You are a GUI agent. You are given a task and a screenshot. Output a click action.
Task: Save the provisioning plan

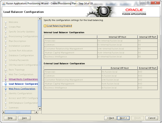[24, 118]
